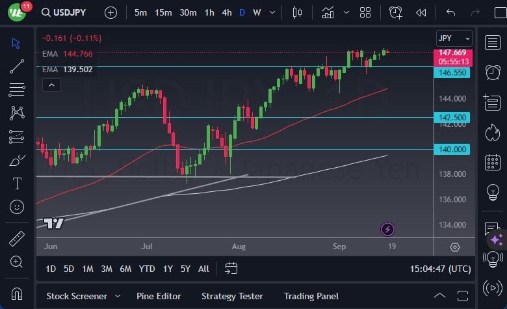Open the indicators menu
This screenshot has height=309, width=507.
click(x=328, y=12)
